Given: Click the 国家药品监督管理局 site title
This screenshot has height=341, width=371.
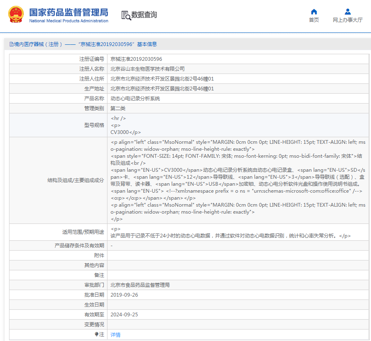Looking at the screenshot, I should pos(68,12).
